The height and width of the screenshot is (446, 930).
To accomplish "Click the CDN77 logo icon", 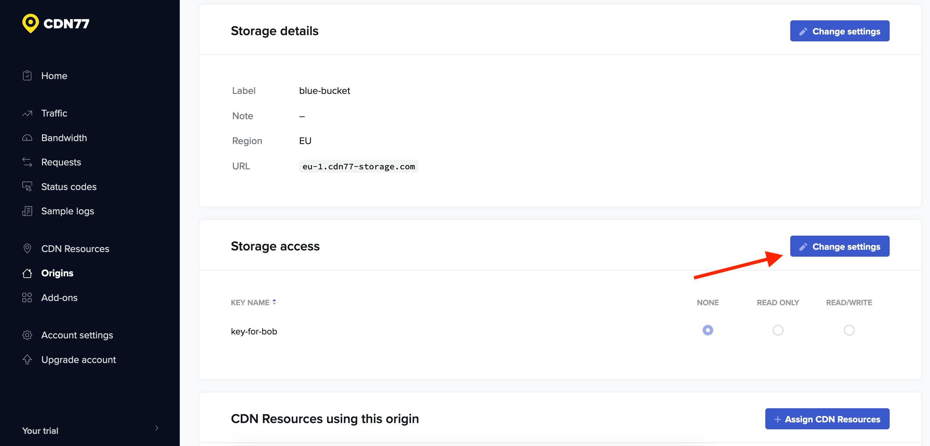I will [x=30, y=24].
